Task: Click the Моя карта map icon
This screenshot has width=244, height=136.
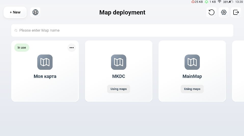Action: tap(45, 62)
